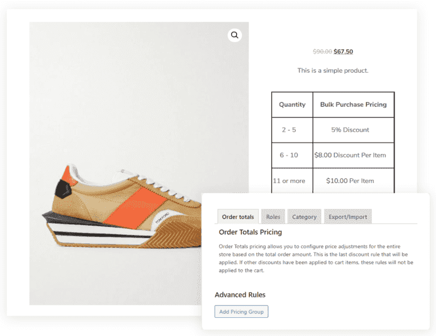The image size is (436, 336).
Task: Click the $10.00 Per Item cell
Action: (x=350, y=181)
